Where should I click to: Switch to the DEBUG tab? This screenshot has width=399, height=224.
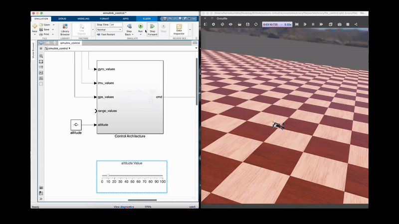(62, 18)
